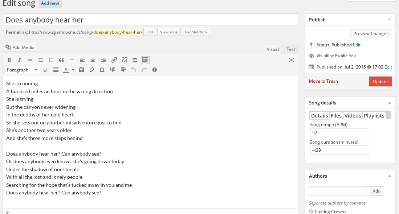The width and height of the screenshot is (399, 214).
Task: Open the Videos tab
Action: [x=353, y=116]
